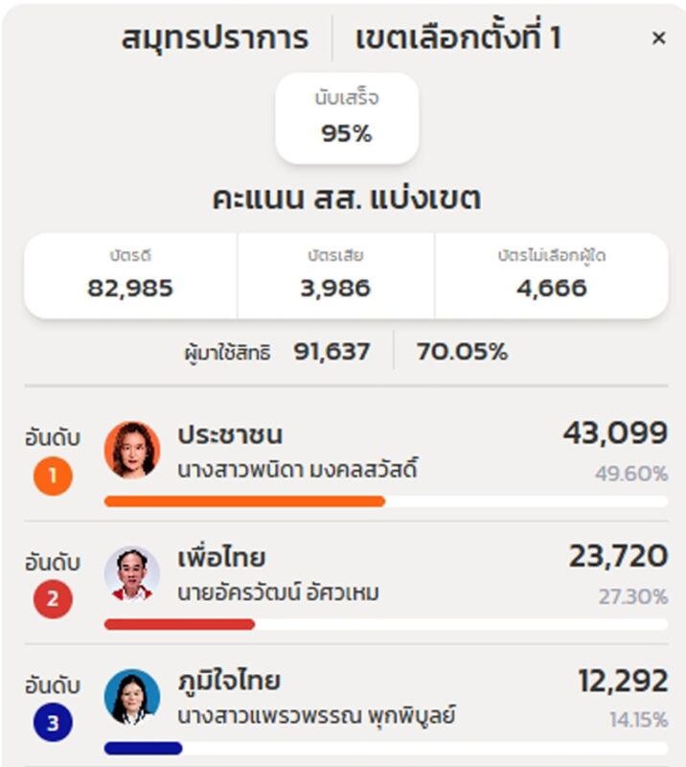Click the บัตรดี 82,985 statistic

click(x=130, y=275)
